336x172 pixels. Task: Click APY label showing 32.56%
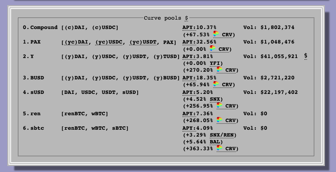[x=189, y=42]
